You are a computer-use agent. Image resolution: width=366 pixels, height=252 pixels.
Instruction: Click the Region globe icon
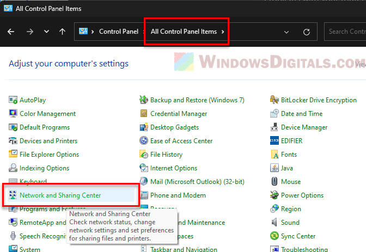[x=274, y=208]
